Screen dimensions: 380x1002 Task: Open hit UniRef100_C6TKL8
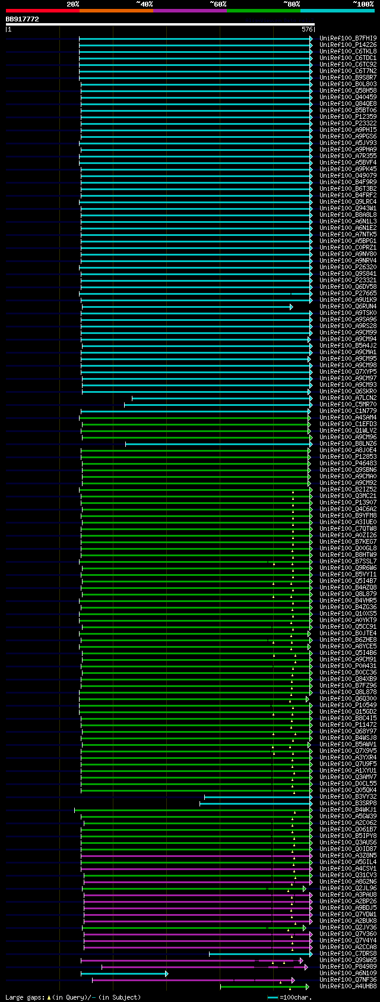point(348,52)
